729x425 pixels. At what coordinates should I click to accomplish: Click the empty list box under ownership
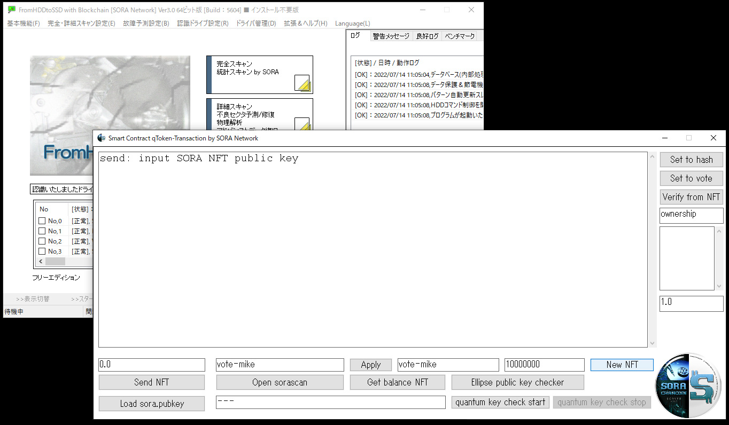pos(687,258)
